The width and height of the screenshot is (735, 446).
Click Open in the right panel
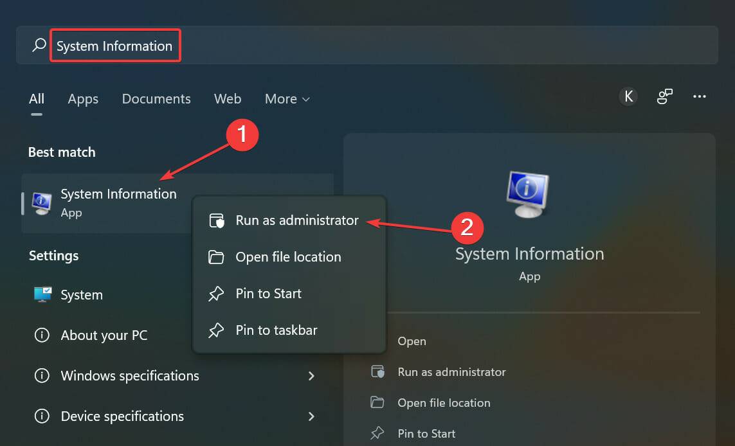point(412,341)
